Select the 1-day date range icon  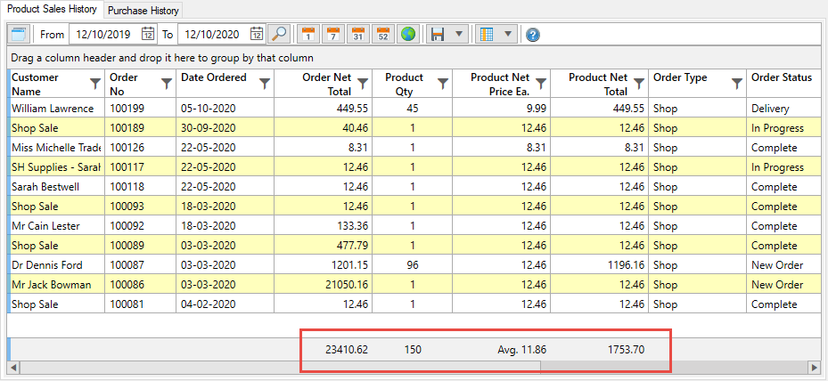(307, 35)
